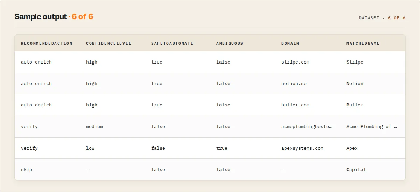Click the MATCHEDNAME column header
Viewport: 420px width, 192px height.
click(x=363, y=43)
